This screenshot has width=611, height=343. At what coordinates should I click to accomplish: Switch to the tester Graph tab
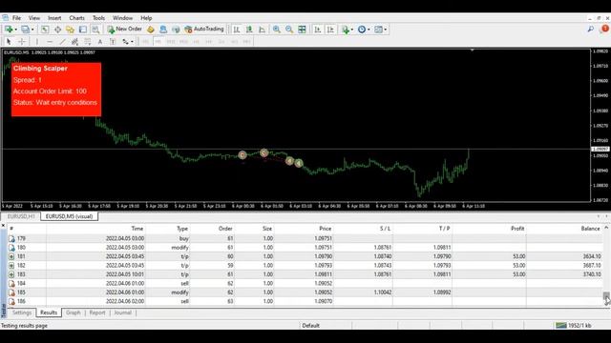[74, 313]
